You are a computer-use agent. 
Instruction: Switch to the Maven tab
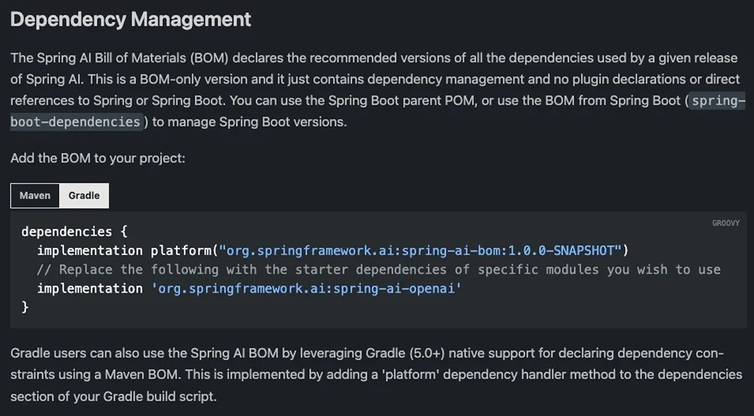[x=35, y=196]
